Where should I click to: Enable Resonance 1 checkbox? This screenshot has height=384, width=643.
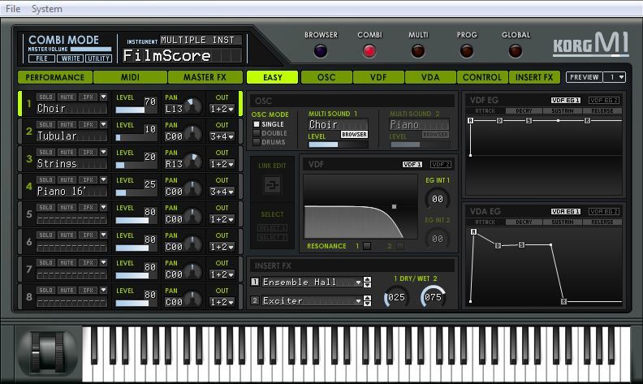coord(367,246)
